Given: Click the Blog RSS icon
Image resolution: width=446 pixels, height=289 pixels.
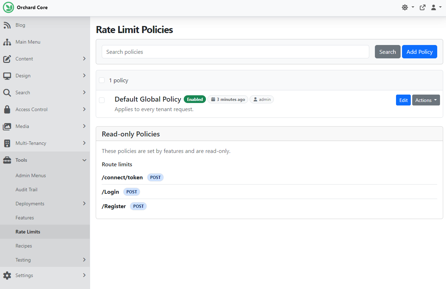Looking at the screenshot, I should click(x=7, y=25).
